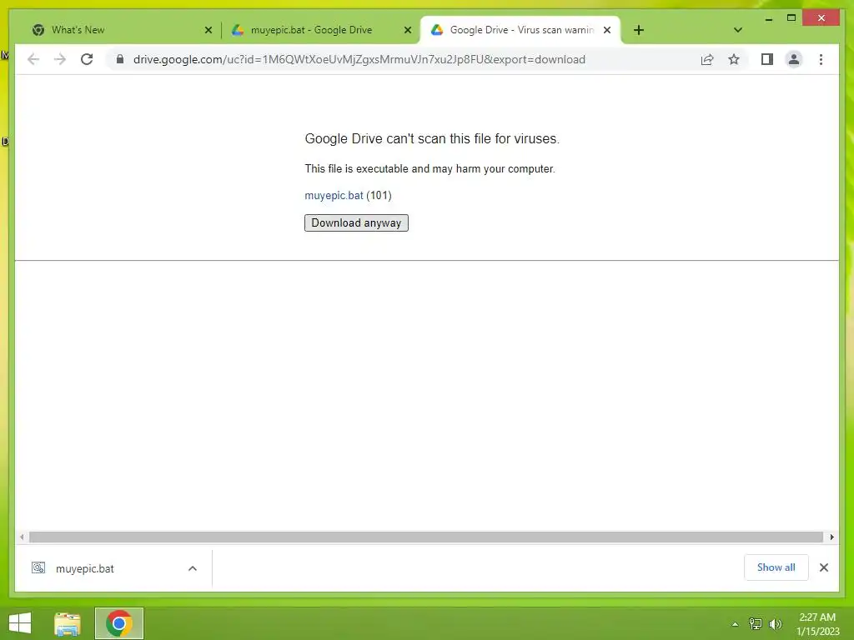Image resolution: width=854 pixels, height=640 pixels.
Task: Open the Windows Start menu
Action: coord(20,623)
